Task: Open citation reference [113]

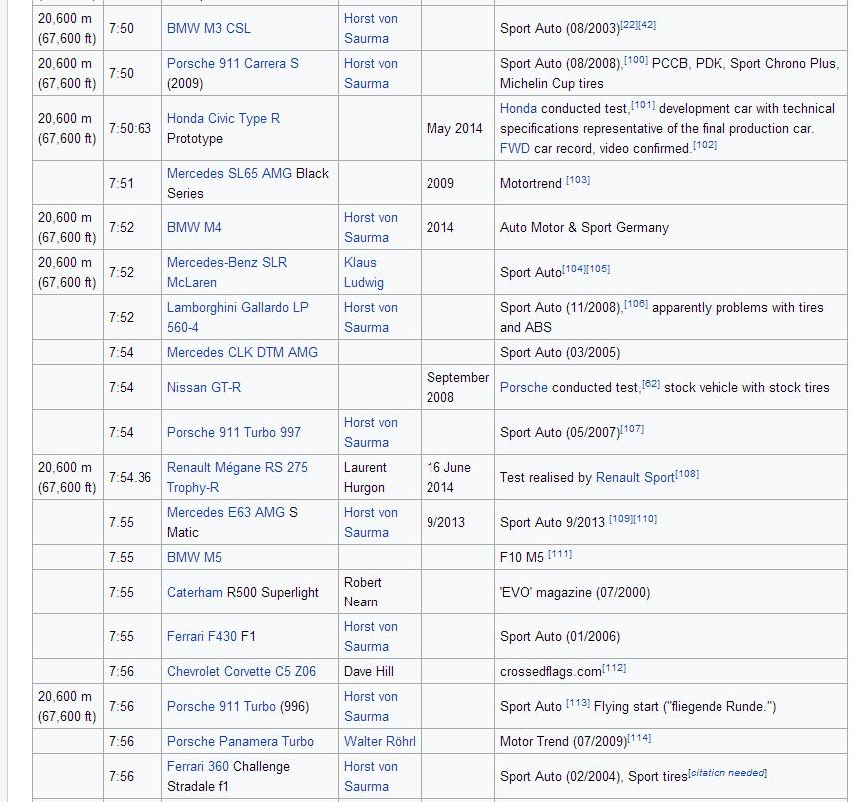Action: point(578,703)
